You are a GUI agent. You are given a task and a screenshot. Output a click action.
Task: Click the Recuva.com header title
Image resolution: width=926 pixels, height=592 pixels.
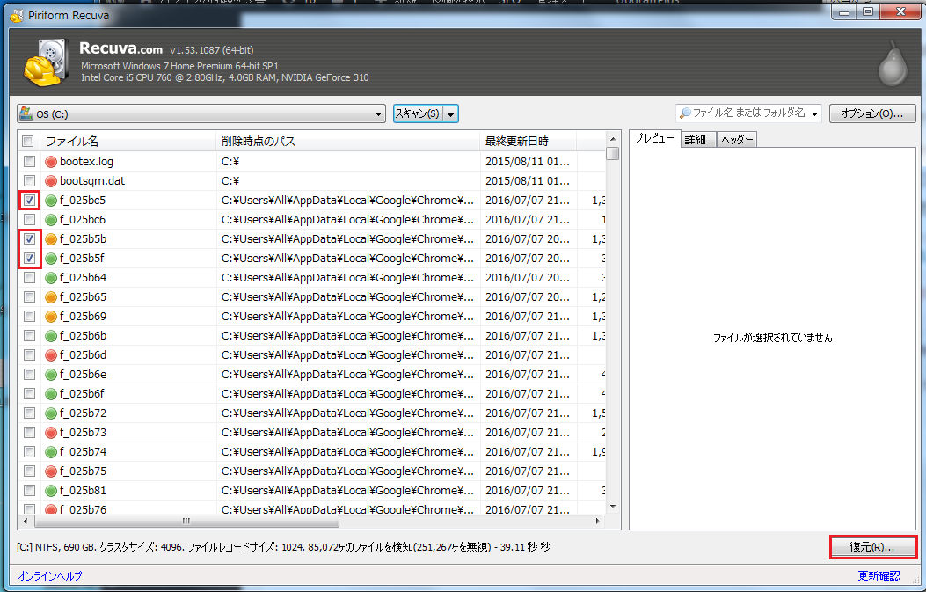pyautogui.click(x=121, y=48)
